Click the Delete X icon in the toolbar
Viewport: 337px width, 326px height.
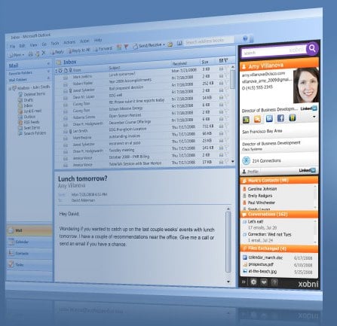click(x=44, y=53)
